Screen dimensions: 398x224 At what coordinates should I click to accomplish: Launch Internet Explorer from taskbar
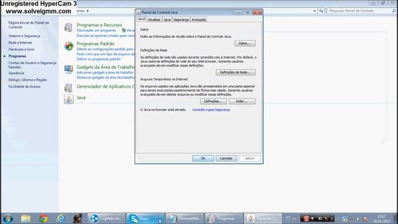pyautogui.click(x=61, y=218)
